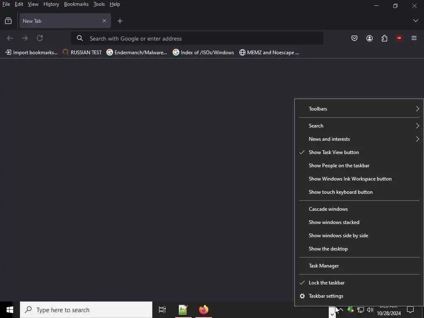Enable Show People on the taskbar
The height and width of the screenshot is (318, 424).
[359, 166]
